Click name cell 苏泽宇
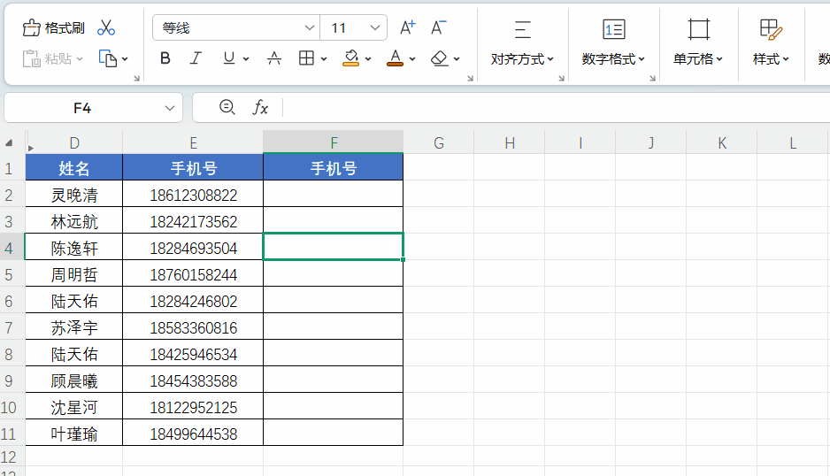Image resolution: width=830 pixels, height=476 pixels. [74, 327]
